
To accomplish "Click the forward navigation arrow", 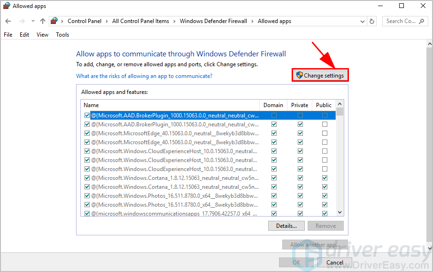I will (x=22, y=21).
